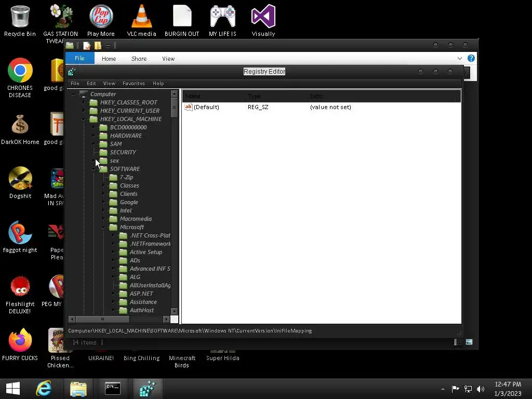Open the File tab in File Explorer
This screenshot has width=532, height=399.
pyautogui.click(x=79, y=58)
